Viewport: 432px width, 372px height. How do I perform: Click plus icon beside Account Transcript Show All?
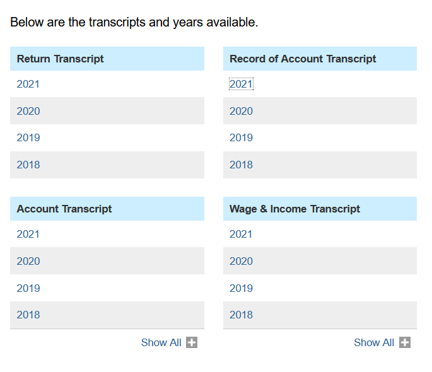click(192, 342)
